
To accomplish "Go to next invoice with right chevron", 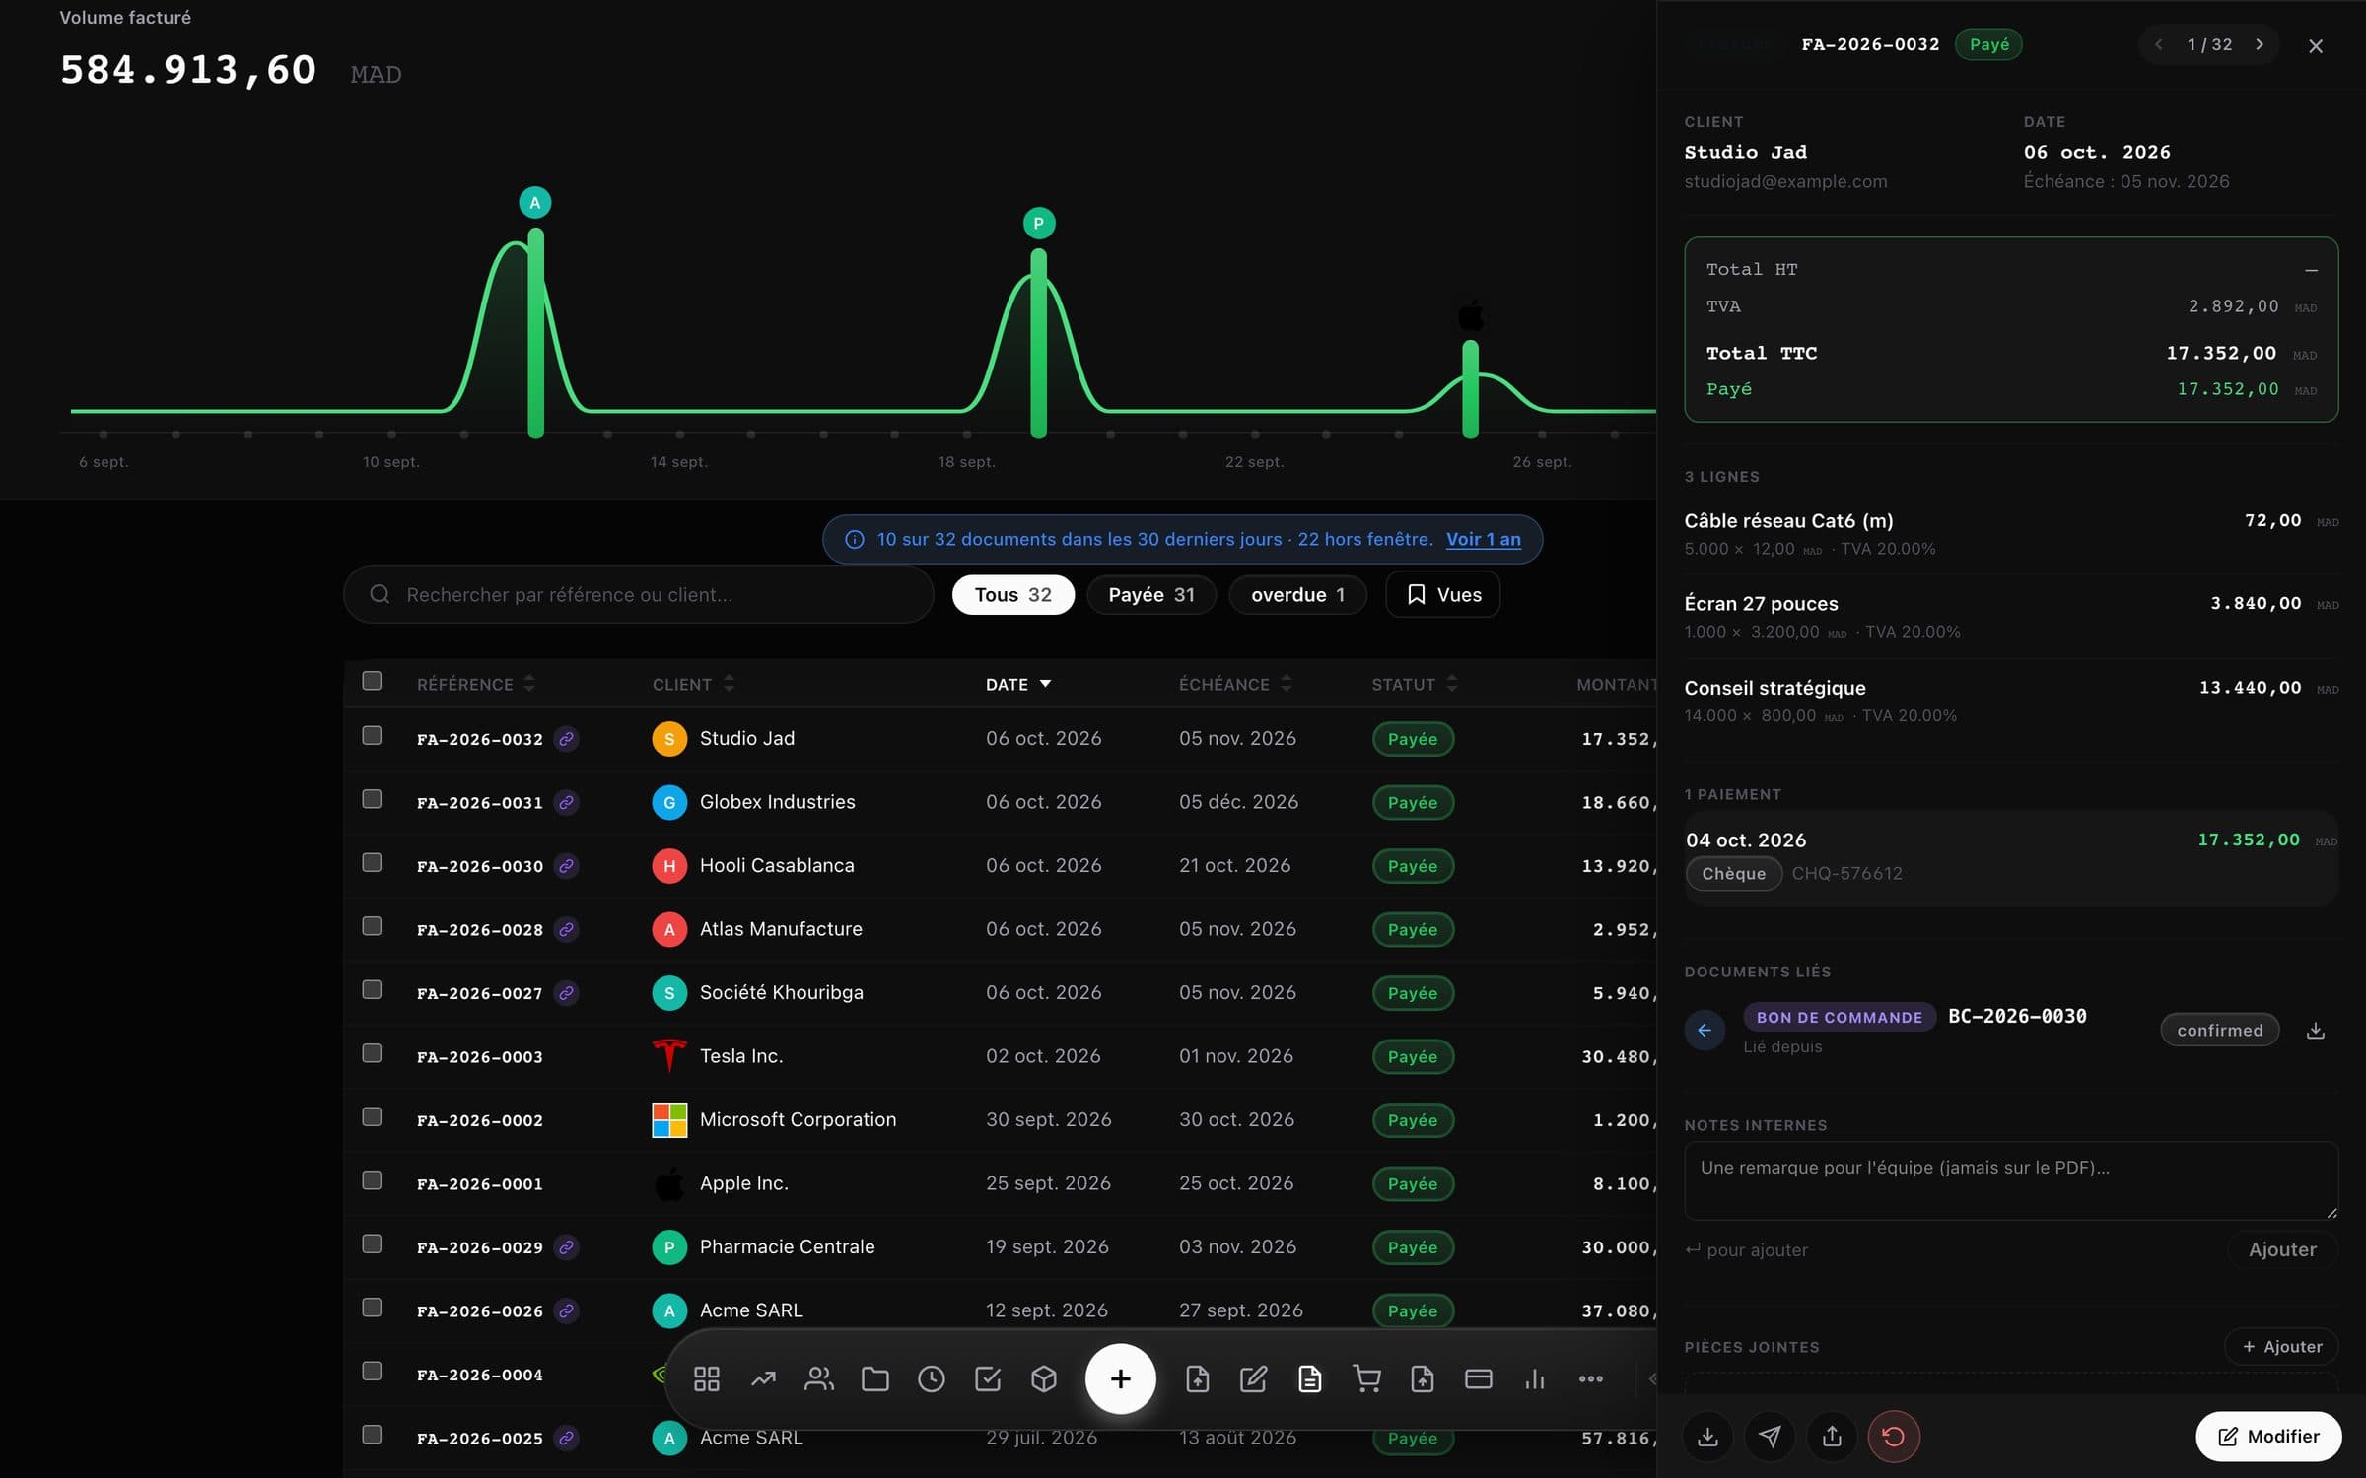I will pyautogui.click(x=2260, y=44).
